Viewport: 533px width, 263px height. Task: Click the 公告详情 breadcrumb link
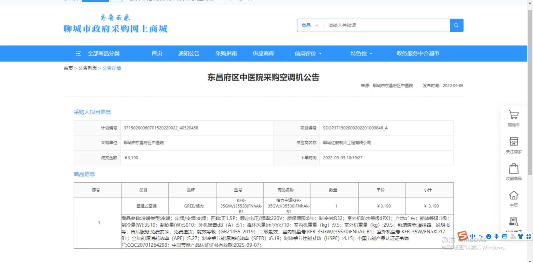point(112,68)
